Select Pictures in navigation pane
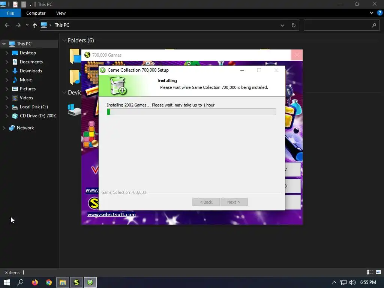 tap(28, 89)
